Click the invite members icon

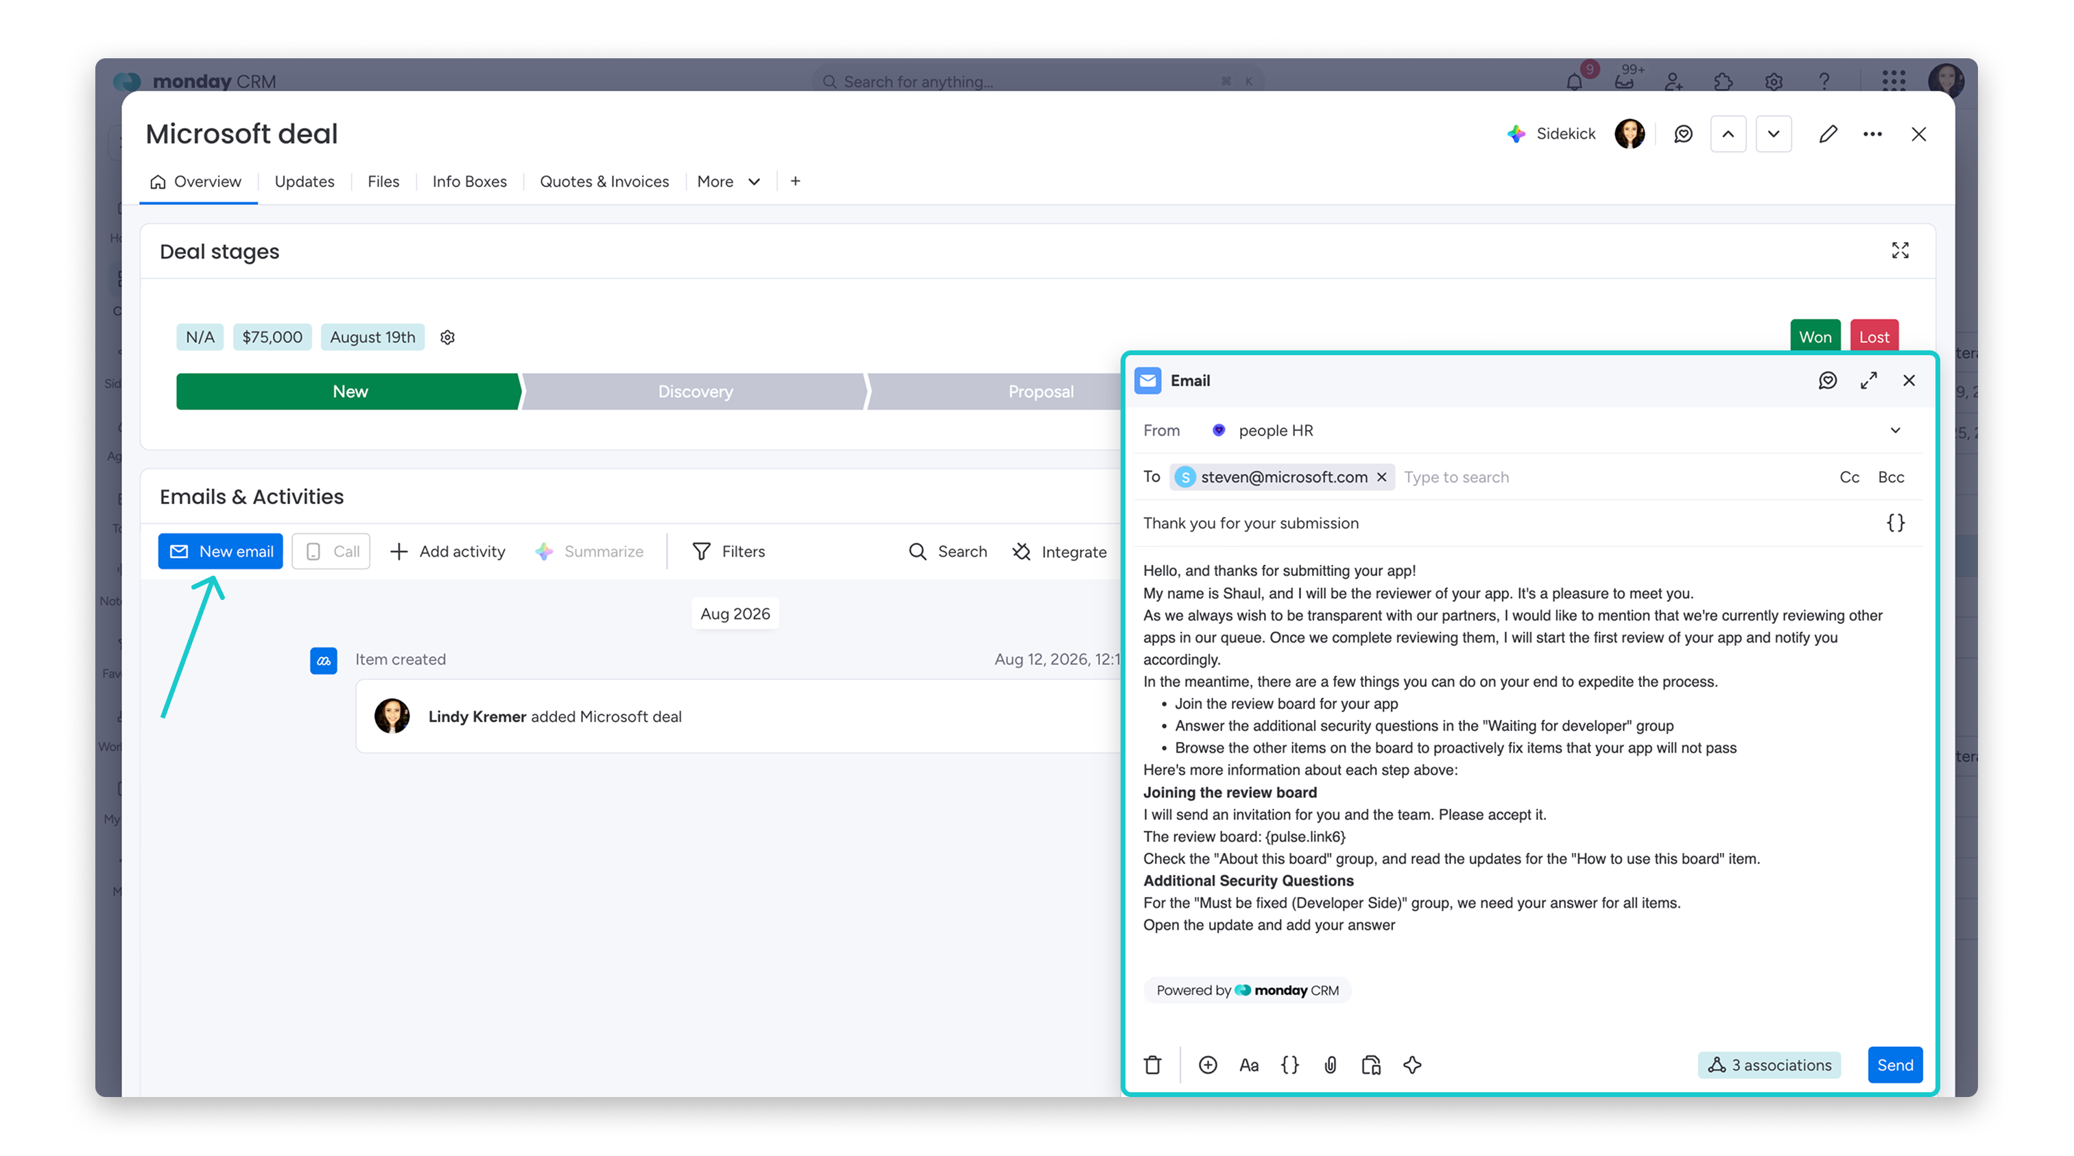tap(1673, 82)
